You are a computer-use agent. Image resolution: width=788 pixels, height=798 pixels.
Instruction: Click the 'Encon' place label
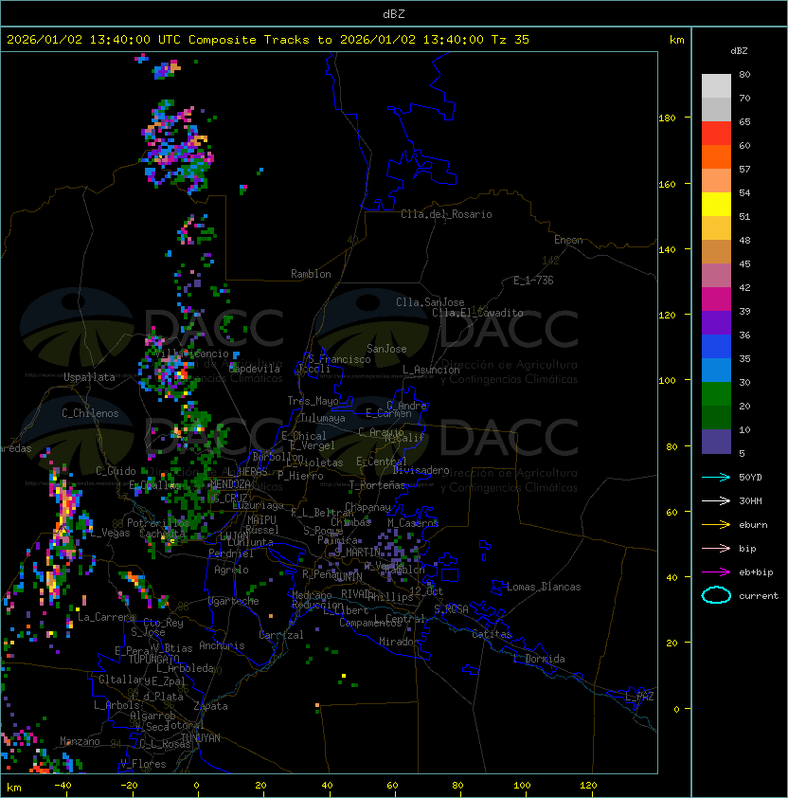click(568, 240)
